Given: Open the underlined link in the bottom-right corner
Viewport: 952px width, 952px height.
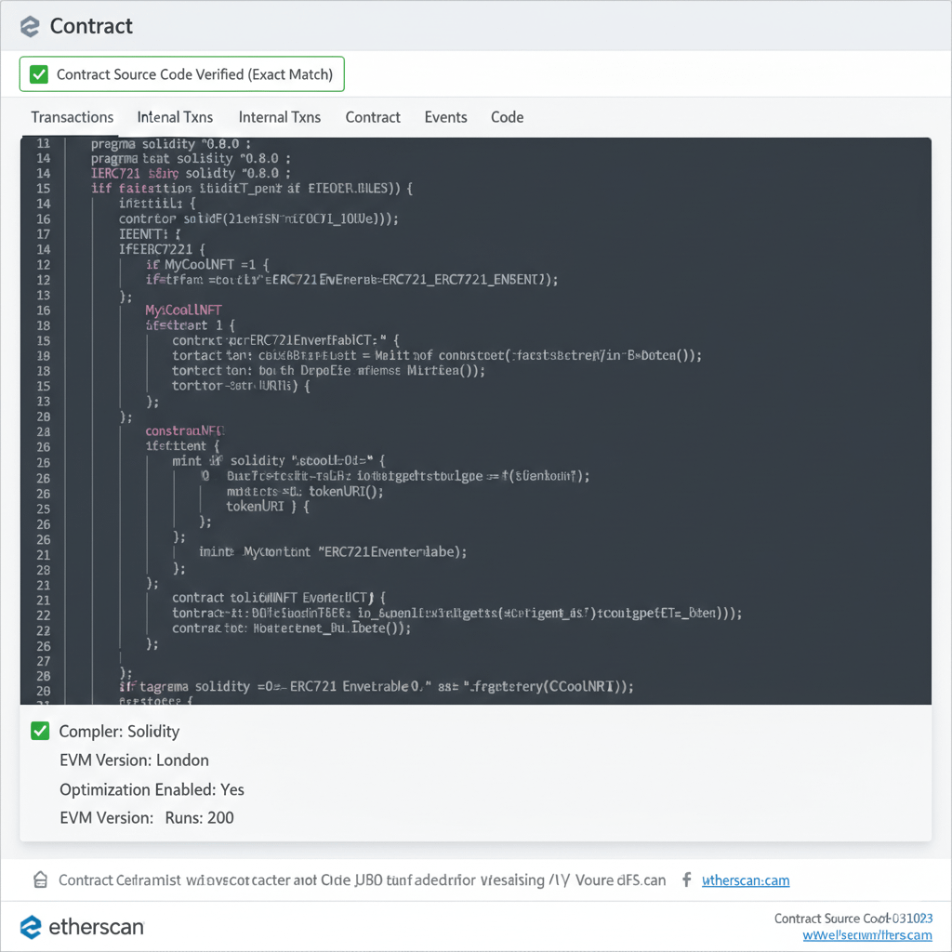Looking at the screenshot, I should 867,935.
